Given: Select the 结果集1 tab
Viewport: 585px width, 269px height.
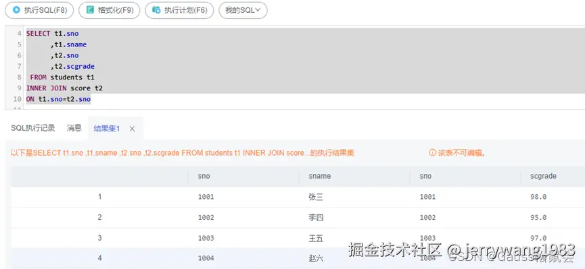Looking at the screenshot, I should (106, 128).
